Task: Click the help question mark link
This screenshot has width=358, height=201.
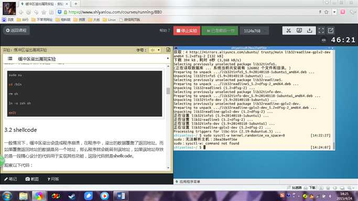Action: (165, 30)
